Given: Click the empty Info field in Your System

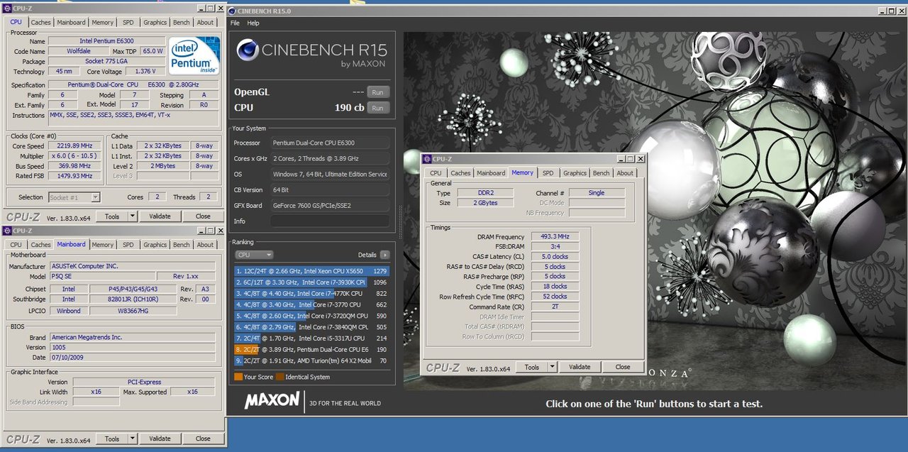Looking at the screenshot, I should tap(330, 221).
